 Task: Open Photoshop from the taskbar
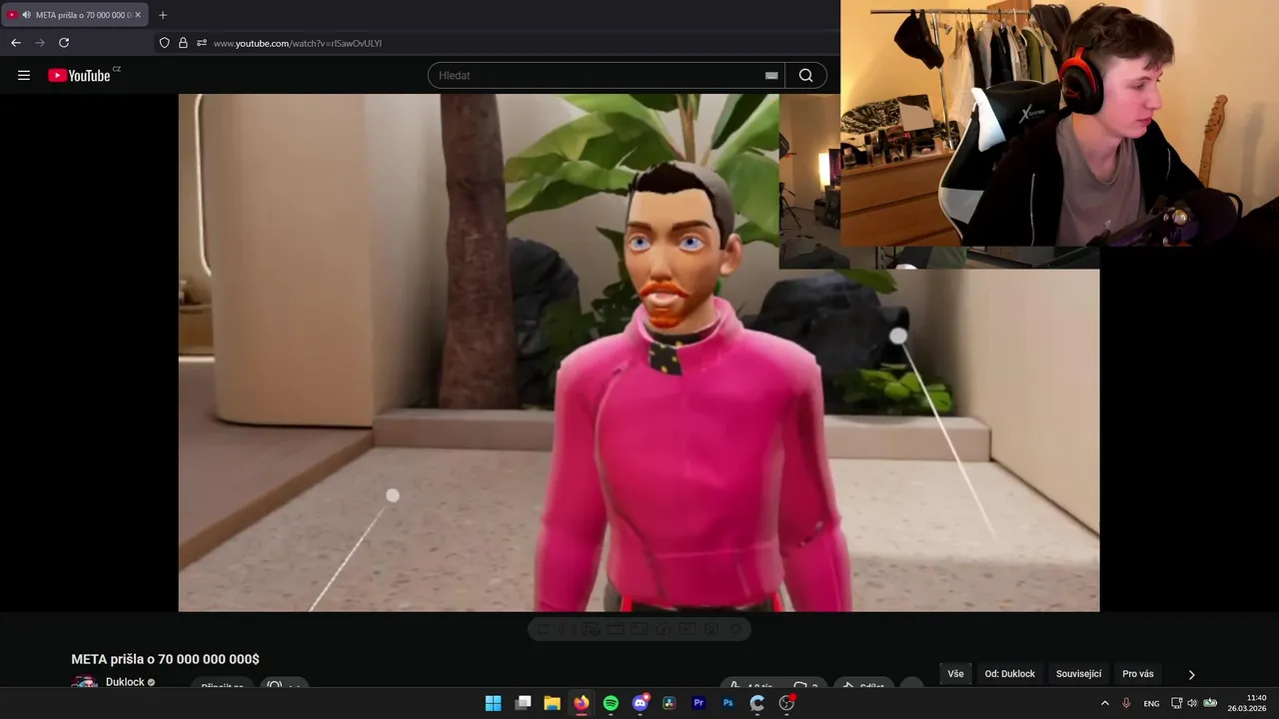[728, 703]
